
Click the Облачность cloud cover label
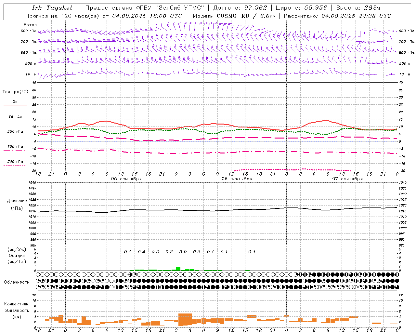17,282
